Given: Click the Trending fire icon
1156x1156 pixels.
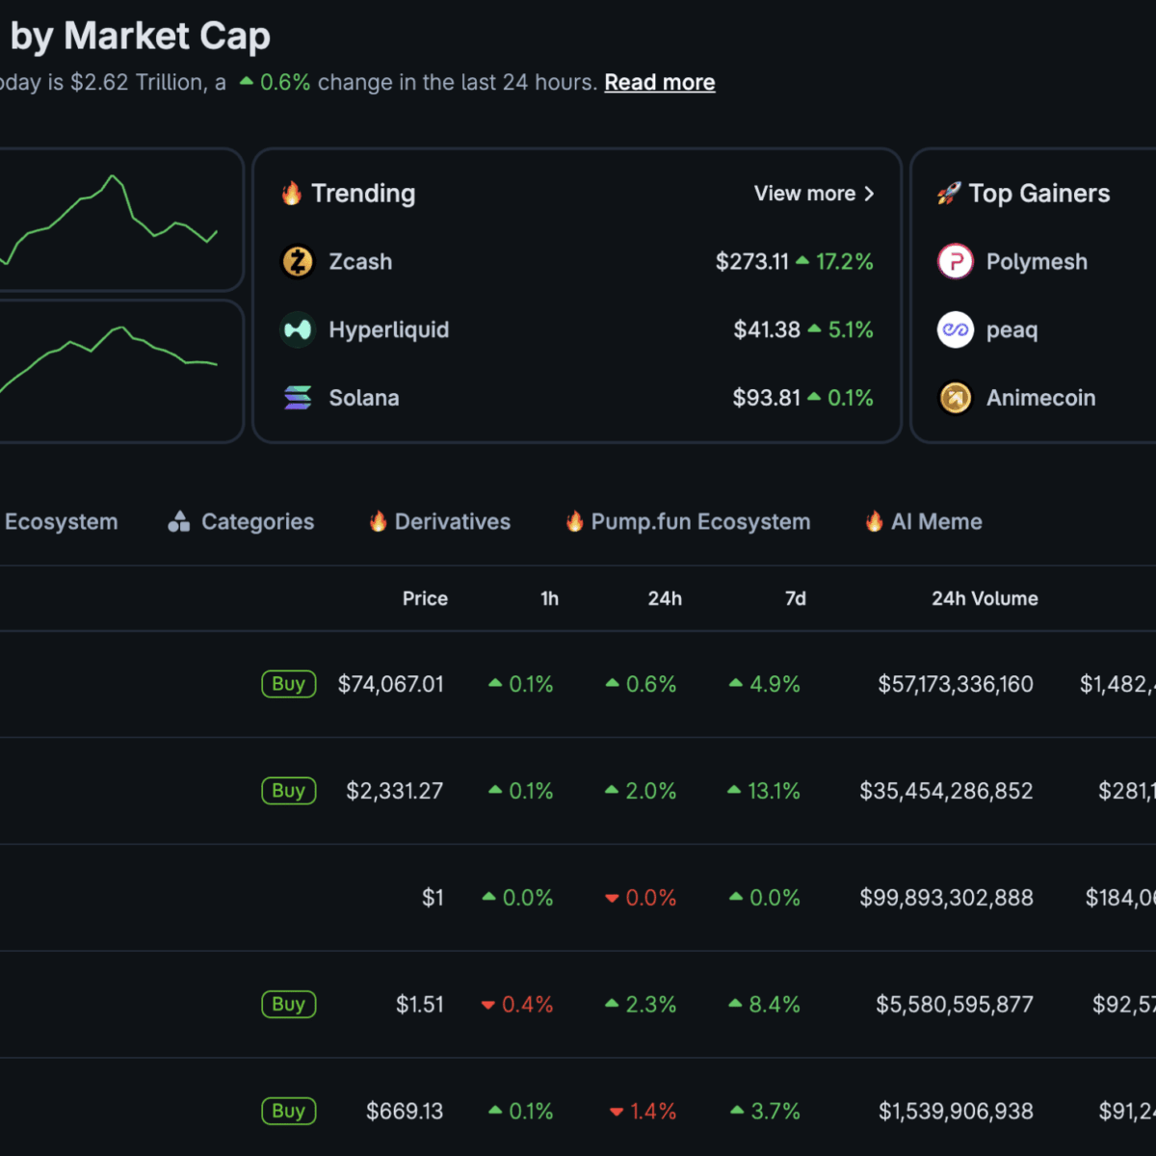Looking at the screenshot, I should tap(292, 194).
